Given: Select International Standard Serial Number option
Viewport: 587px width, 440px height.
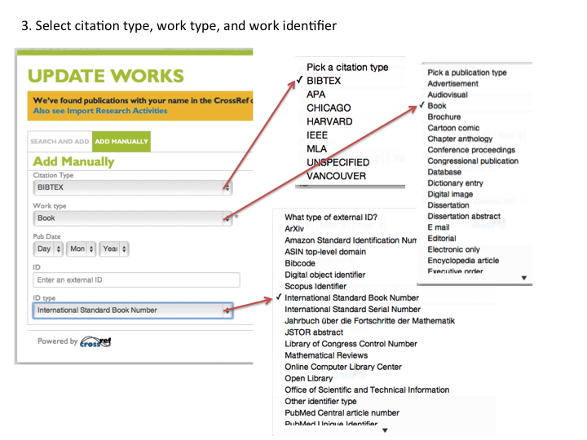Looking at the screenshot, I should click(x=353, y=310).
